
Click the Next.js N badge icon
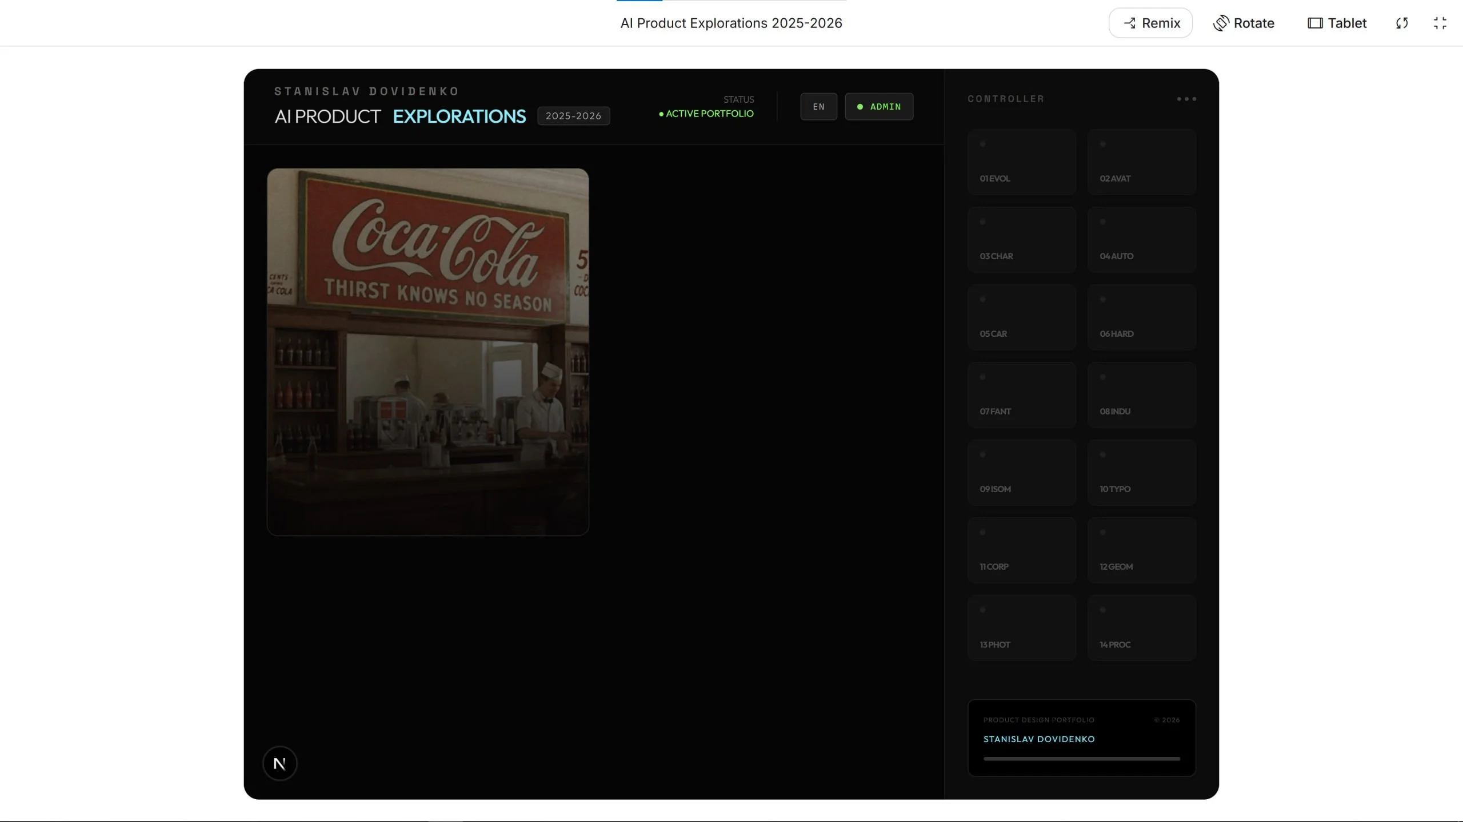[x=279, y=763]
